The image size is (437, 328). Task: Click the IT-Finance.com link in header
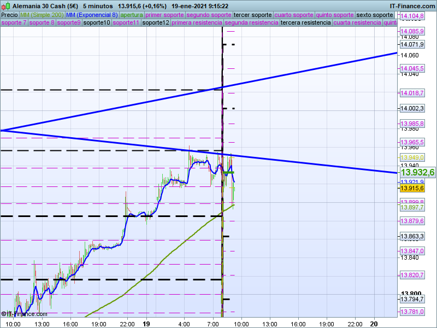(411, 5)
